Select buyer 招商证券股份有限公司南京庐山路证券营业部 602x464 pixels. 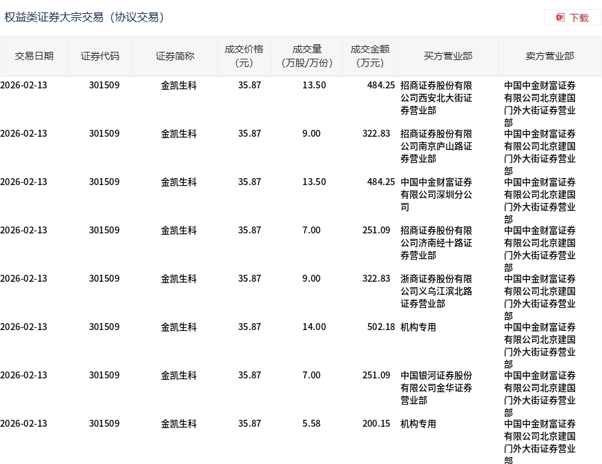[436, 146]
